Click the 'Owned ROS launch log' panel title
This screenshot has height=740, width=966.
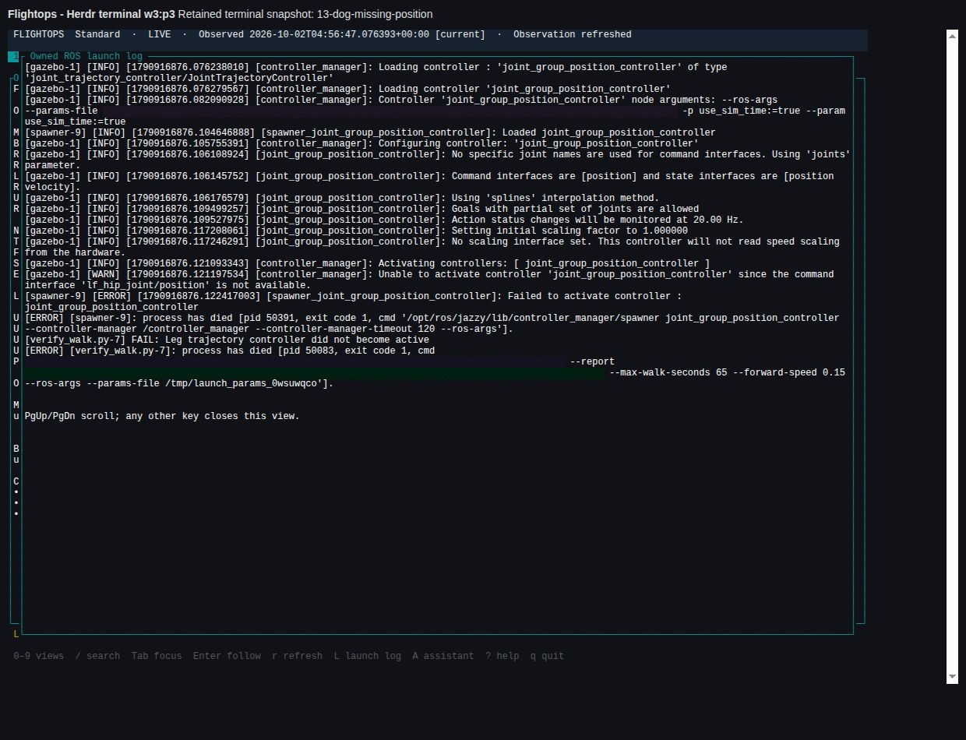point(86,56)
